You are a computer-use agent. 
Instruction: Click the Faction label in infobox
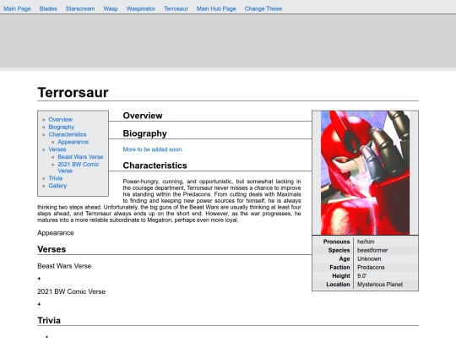tap(339, 267)
